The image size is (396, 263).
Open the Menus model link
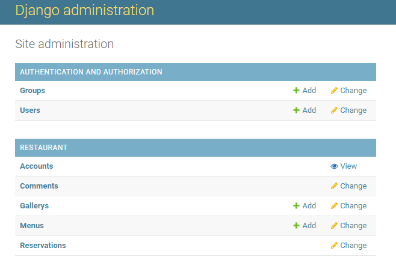click(x=32, y=225)
